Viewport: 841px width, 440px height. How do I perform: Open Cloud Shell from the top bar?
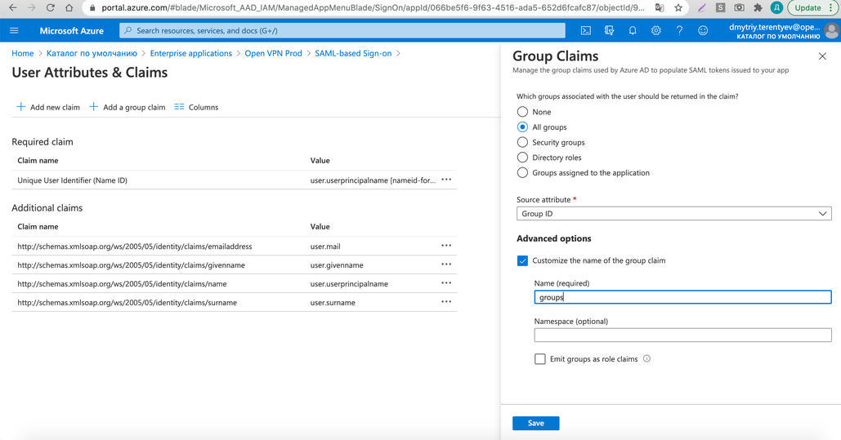586,30
